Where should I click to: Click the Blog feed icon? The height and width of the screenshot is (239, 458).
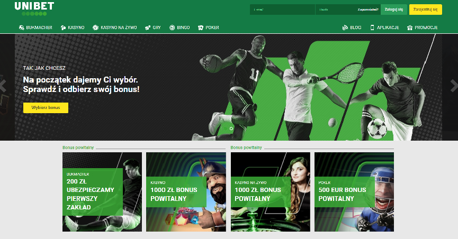tap(345, 27)
